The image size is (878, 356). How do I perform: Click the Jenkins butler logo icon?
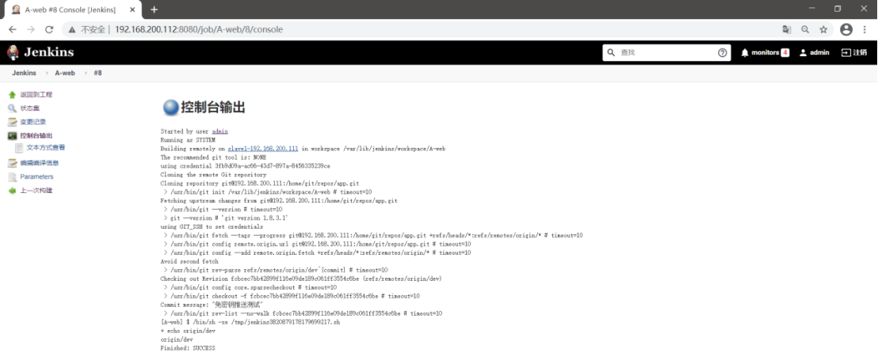click(x=13, y=52)
